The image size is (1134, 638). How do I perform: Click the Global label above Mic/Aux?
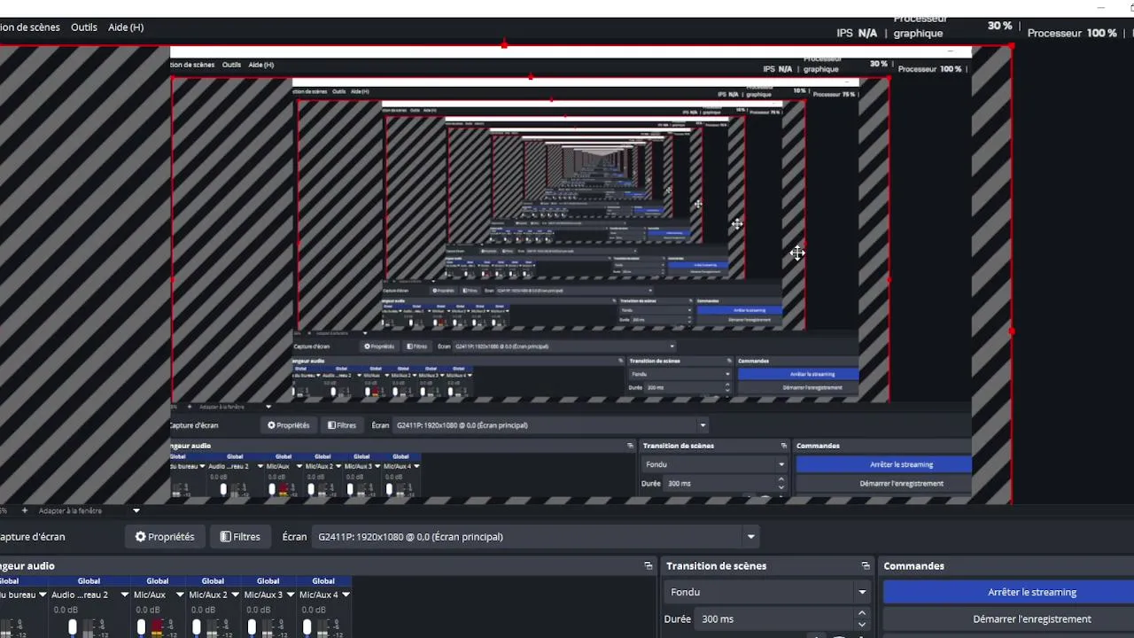coord(157,581)
